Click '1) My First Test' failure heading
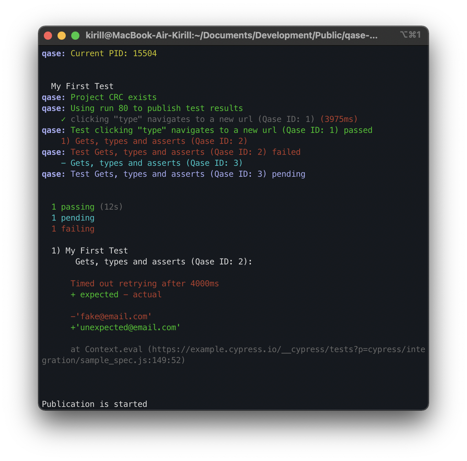Viewport: 467px width, 461px height. [90, 251]
